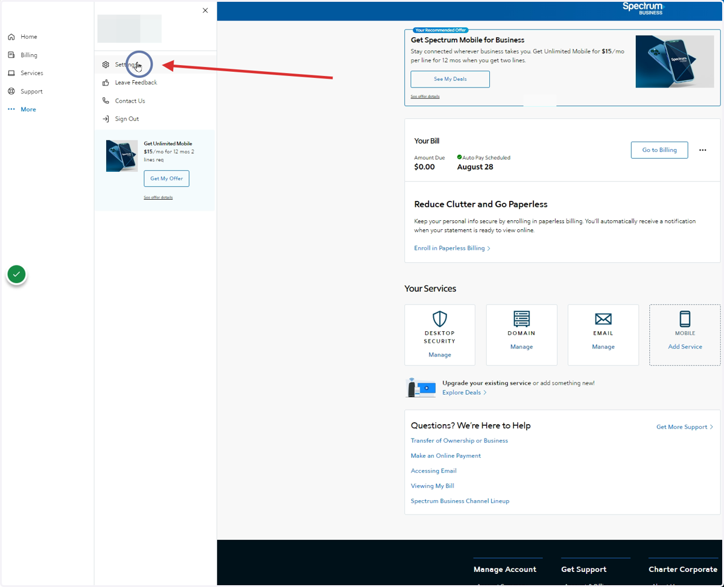724x587 pixels.
Task: Click the Charter Corporate footer heading
Action: [683, 569]
